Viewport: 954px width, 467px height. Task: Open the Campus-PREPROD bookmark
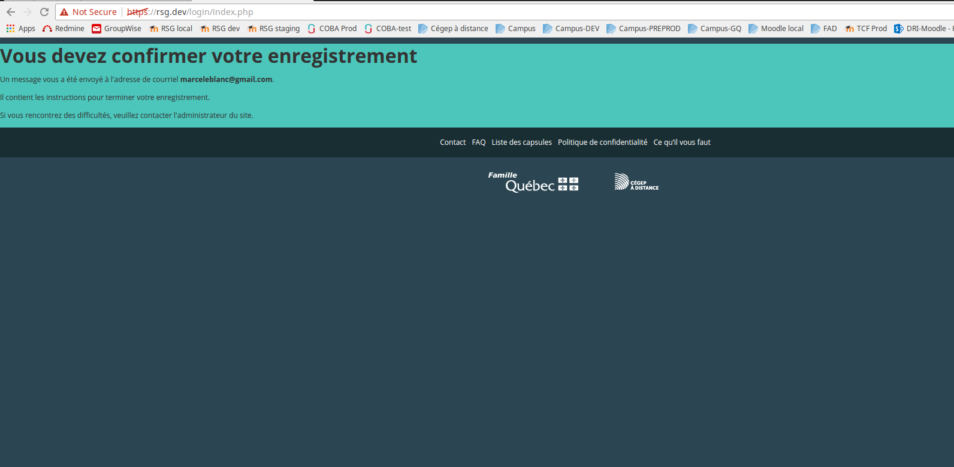[644, 29]
